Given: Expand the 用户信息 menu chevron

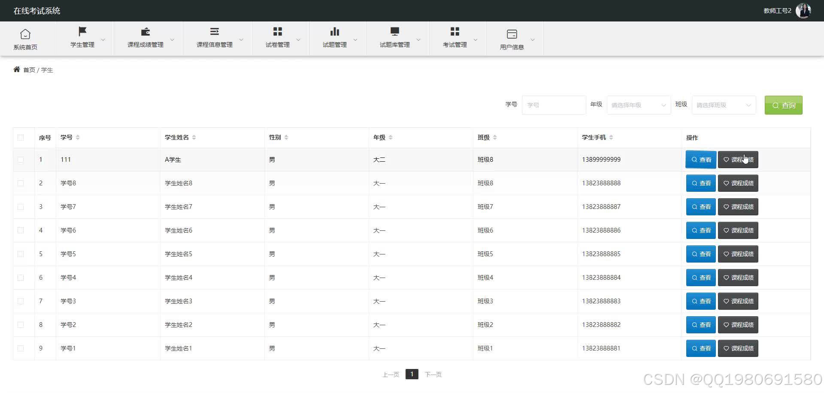Looking at the screenshot, I should [x=533, y=39].
